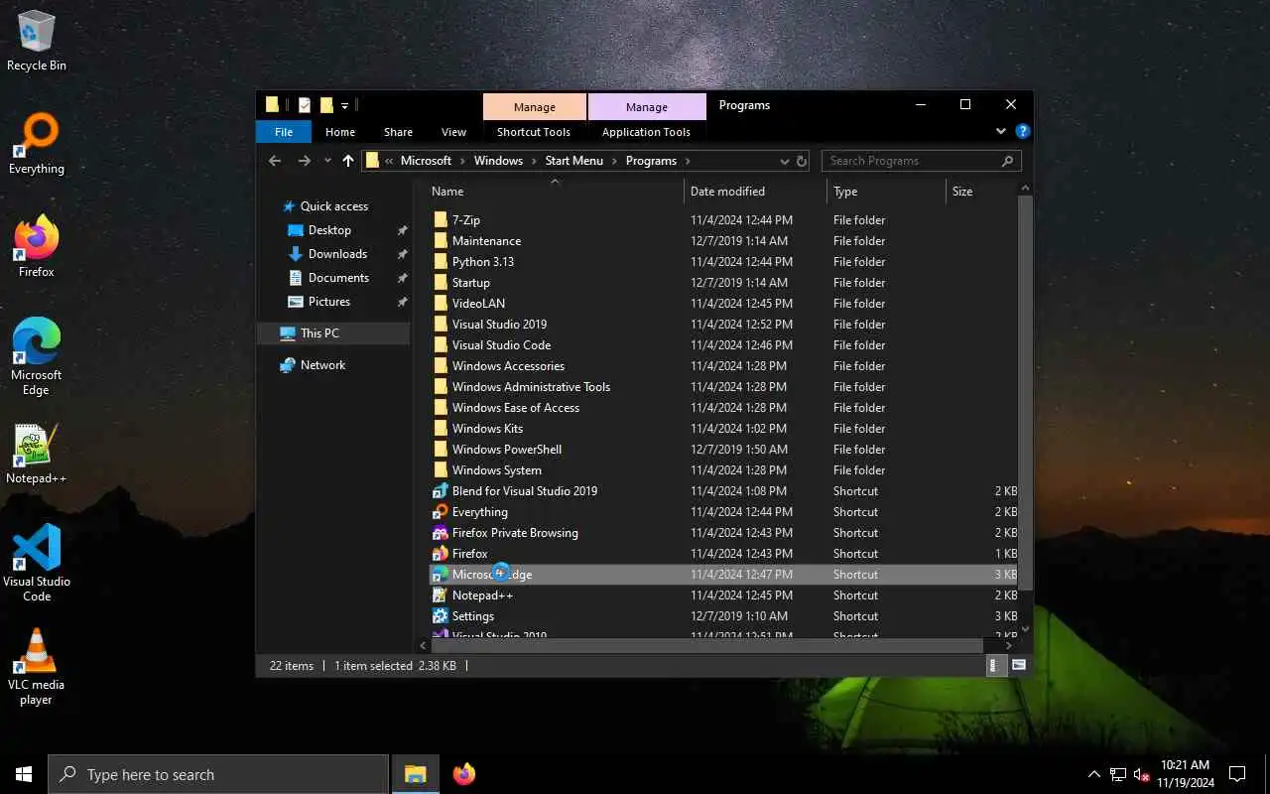1270x794 pixels.
Task: Go back with the left arrow button
Action: tap(275, 161)
